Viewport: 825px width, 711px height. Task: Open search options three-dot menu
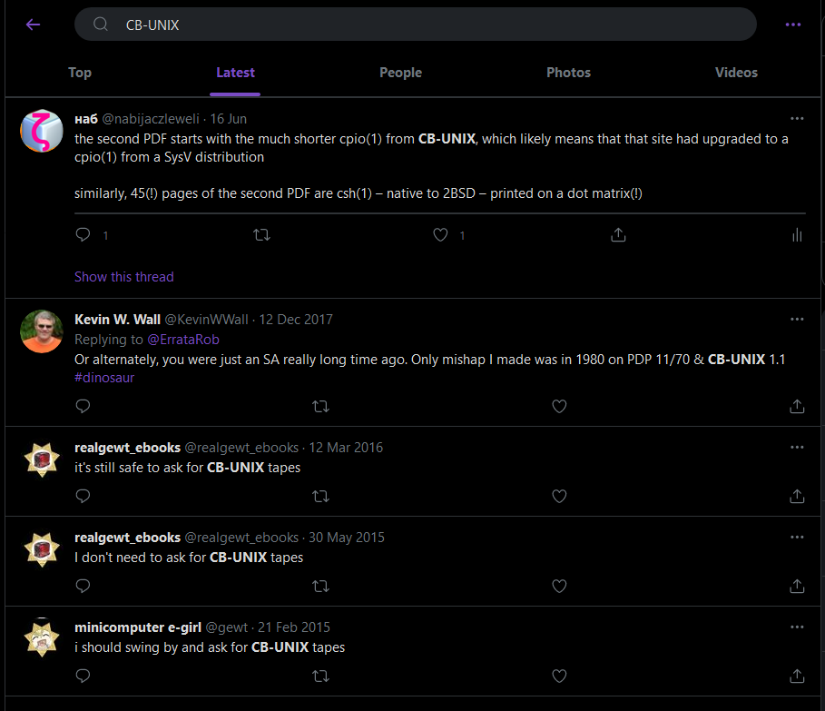[x=793, y=25]
